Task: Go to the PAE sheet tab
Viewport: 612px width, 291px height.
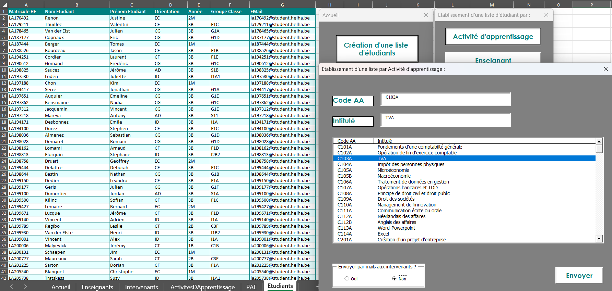Action: (x=251, y=287)
